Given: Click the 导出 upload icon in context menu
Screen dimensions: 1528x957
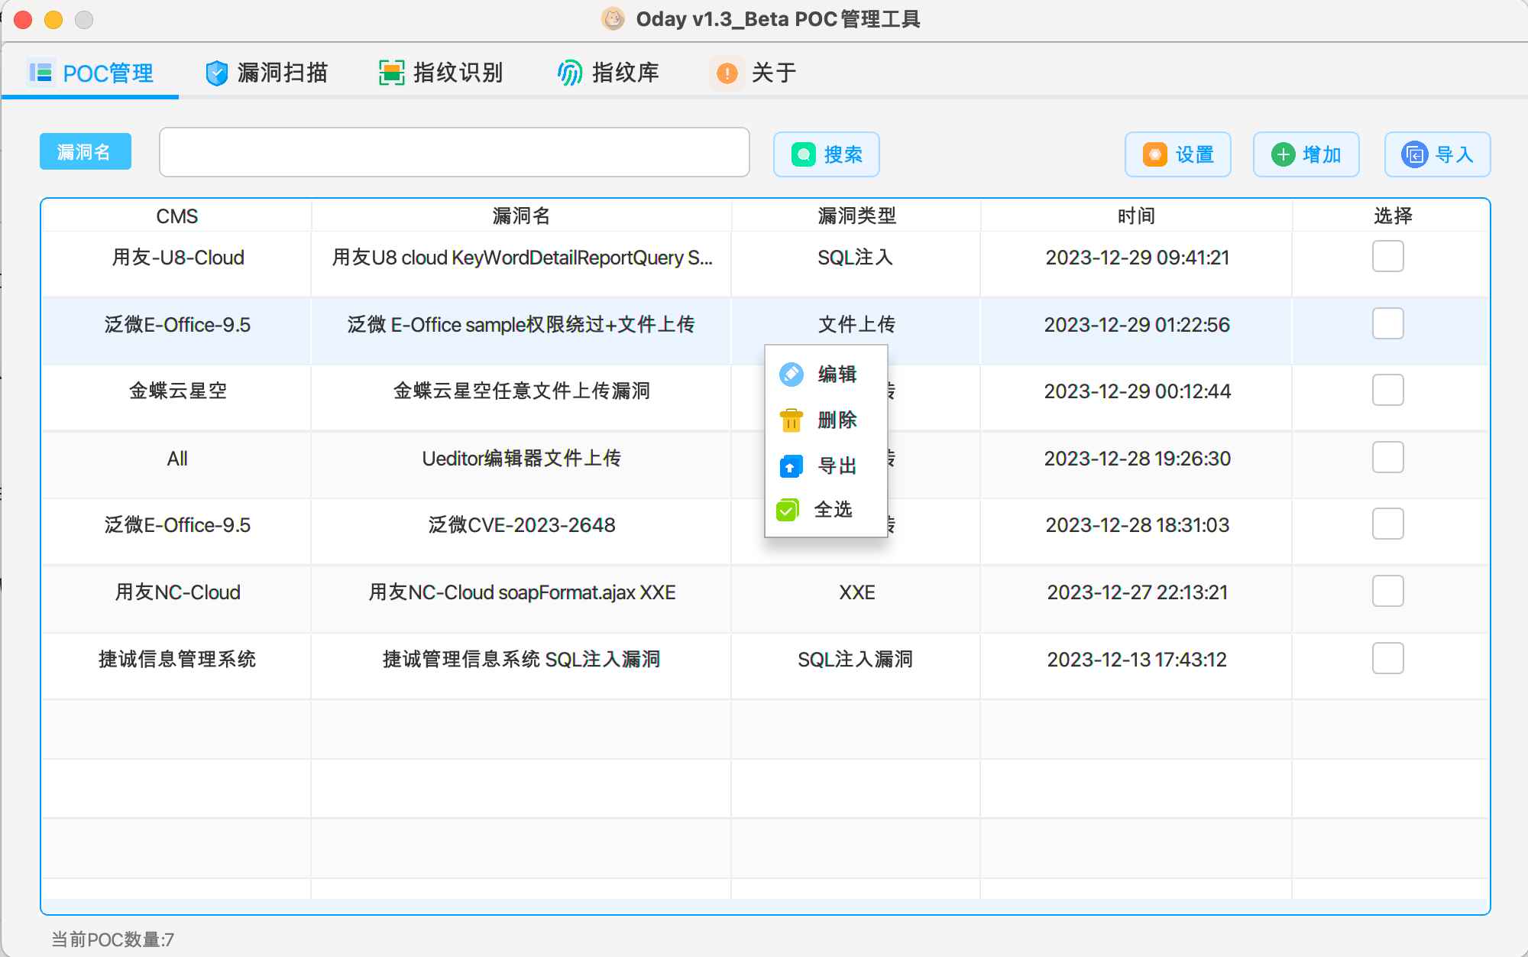Looking at the screenshot, I should [789, 466].
